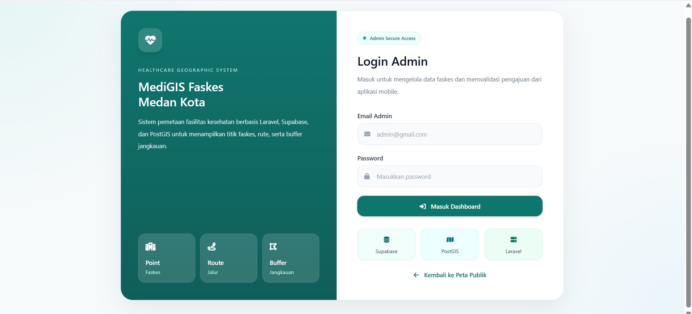
Task: Click the Route Jalur card title
Action: click(x=215, y=263)
